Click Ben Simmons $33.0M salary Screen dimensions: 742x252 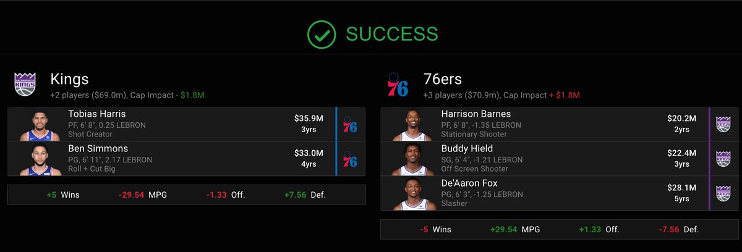309,153
